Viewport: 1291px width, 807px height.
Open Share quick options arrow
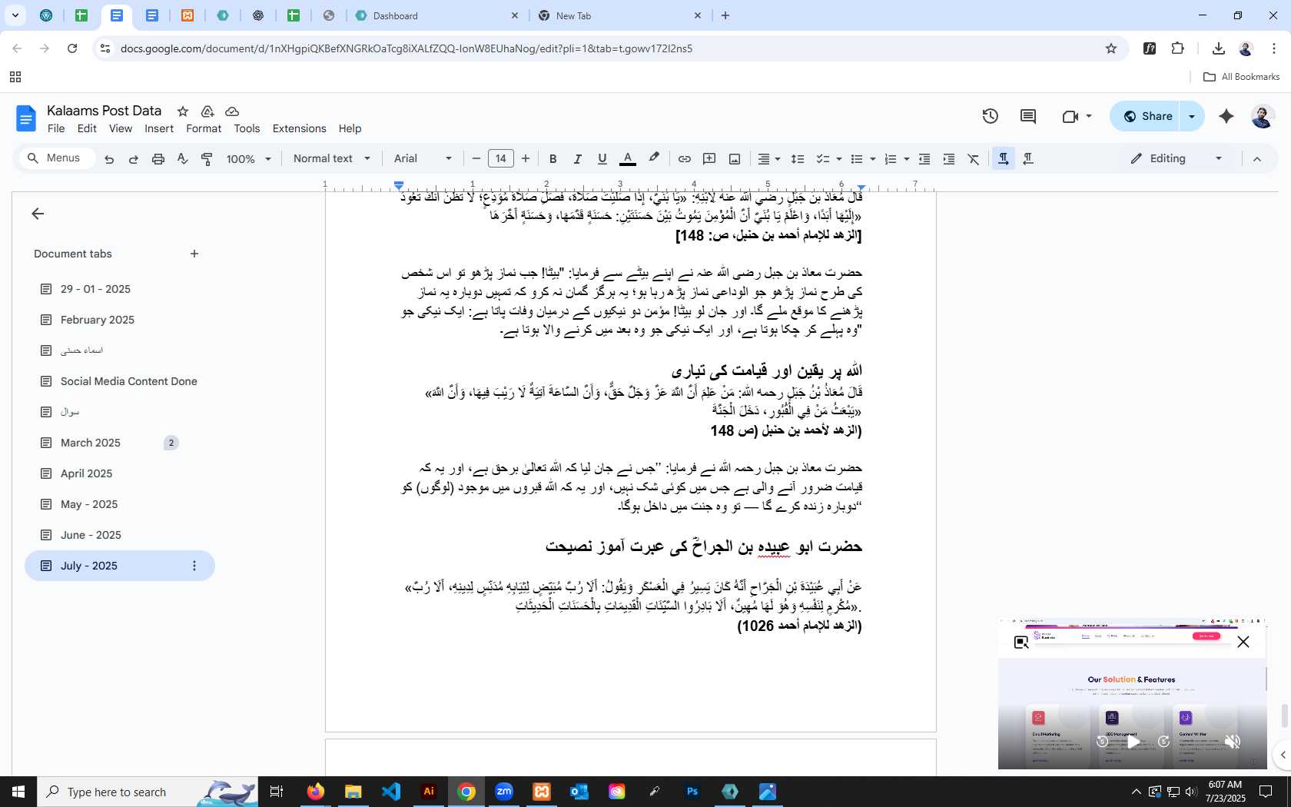pyautogui.click(x=1192, y=116)
